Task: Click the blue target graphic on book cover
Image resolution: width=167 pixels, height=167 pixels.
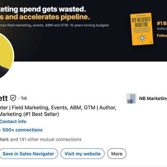Action: pos(142,38)
